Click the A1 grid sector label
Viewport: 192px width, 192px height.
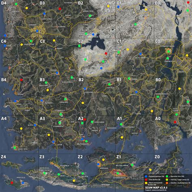tap(119, 119)
